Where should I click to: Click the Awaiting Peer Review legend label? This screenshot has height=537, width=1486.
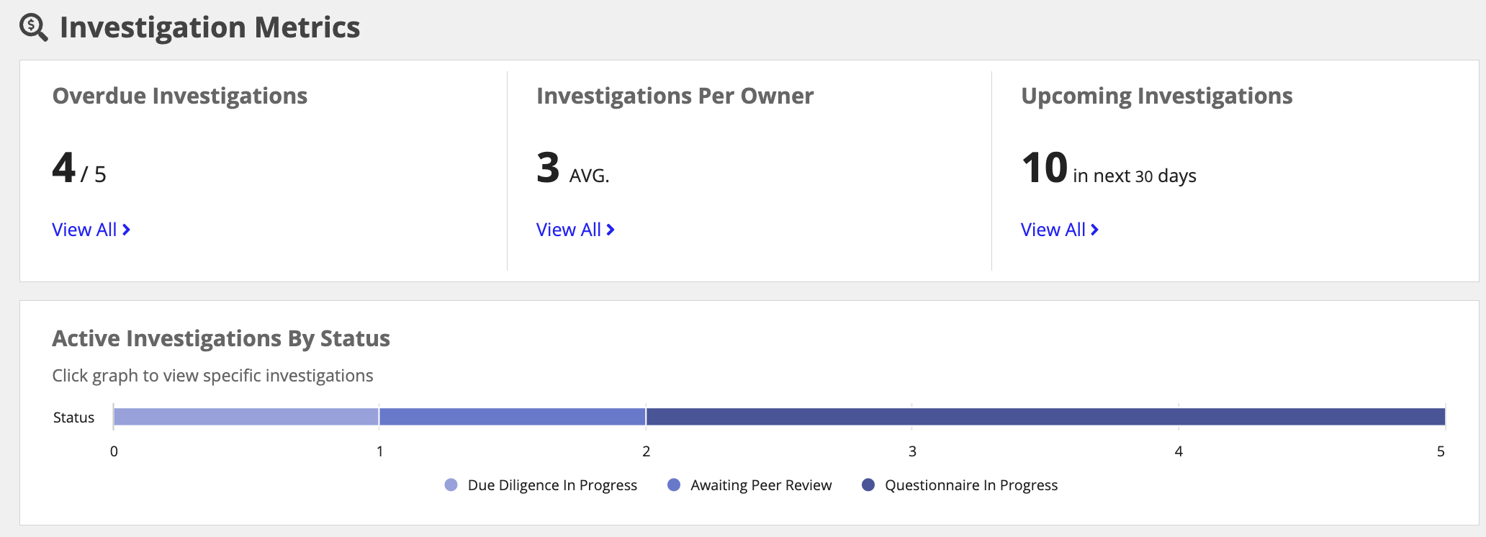click(x=761, y=485)
